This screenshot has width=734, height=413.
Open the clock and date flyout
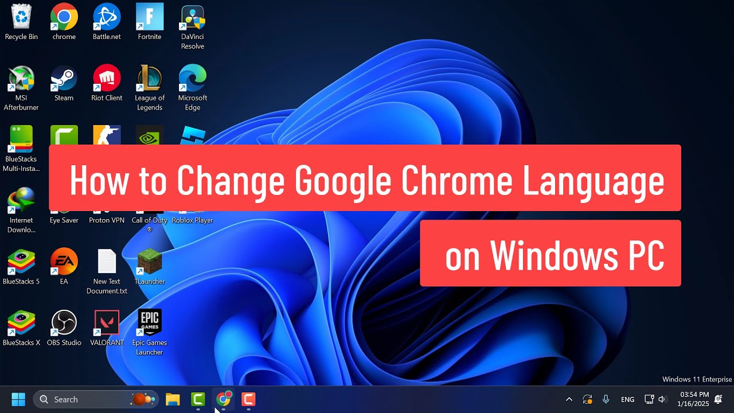pos(694,399)
